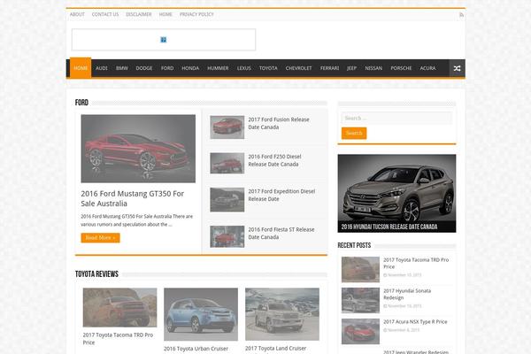Open 2017 Ford Fusion thumbnail image
This screenshot has height=354, width=531.
click(x=227, y=127)
